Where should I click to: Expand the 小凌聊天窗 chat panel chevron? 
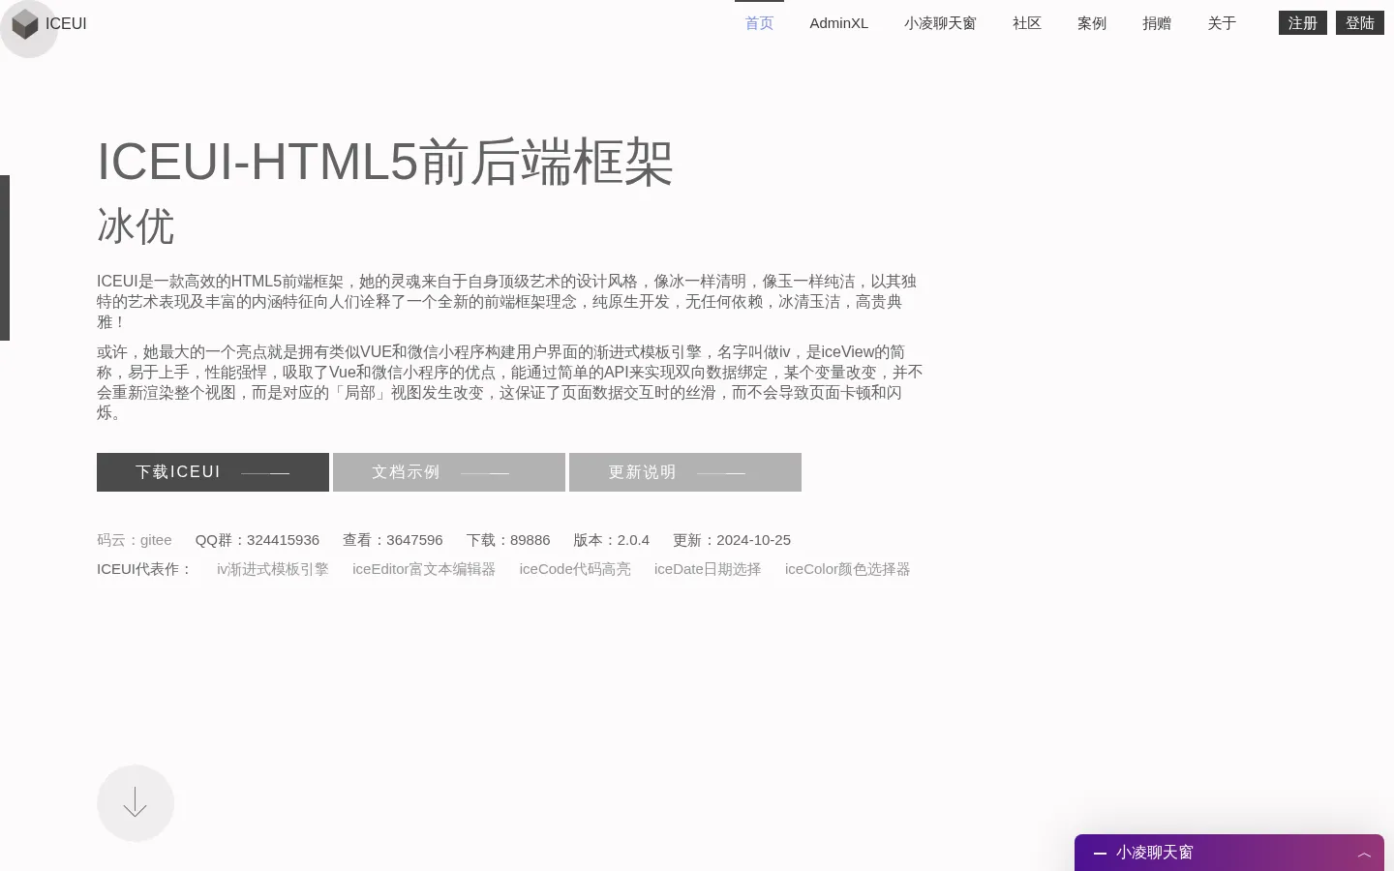(1364, 854)
